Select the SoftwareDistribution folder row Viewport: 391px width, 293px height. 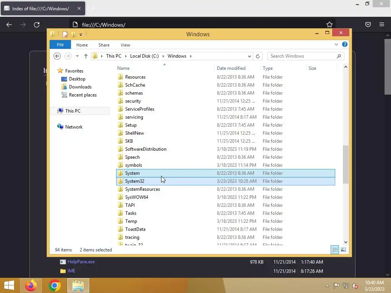pos(226,149)
